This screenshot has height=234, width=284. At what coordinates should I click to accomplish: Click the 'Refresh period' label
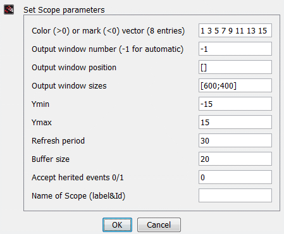point(58,141)
